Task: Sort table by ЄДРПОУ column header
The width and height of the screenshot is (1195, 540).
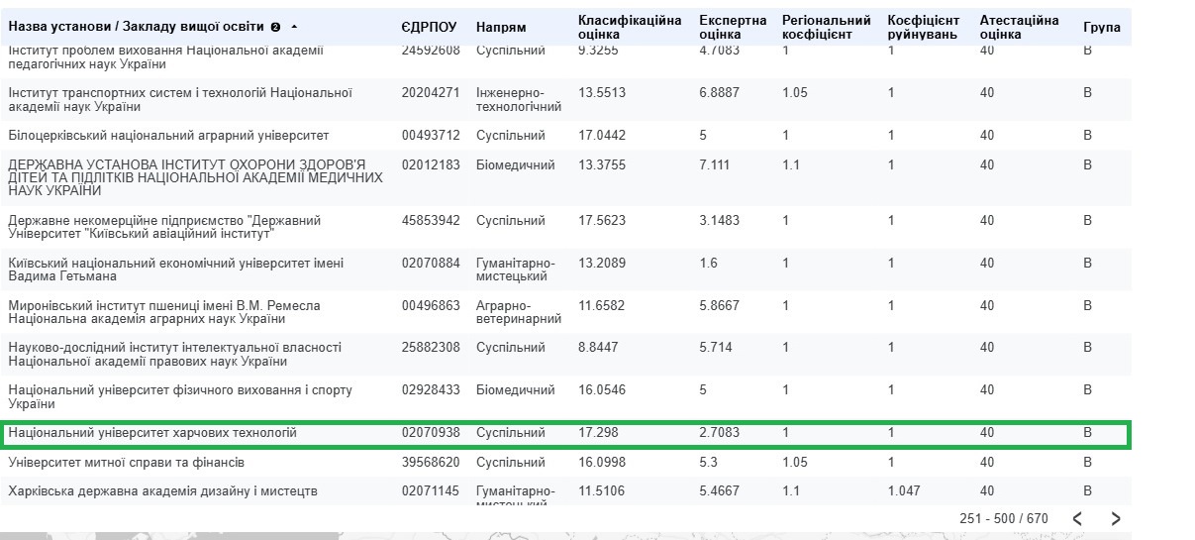Action: (431, 27)
